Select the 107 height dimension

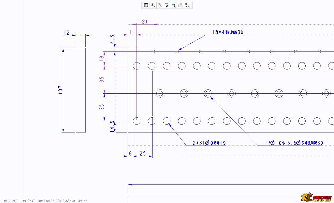click(61, 90)
